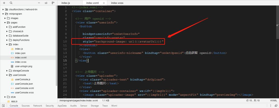Switch to the index.wxss editor tab

coord(117,3)
